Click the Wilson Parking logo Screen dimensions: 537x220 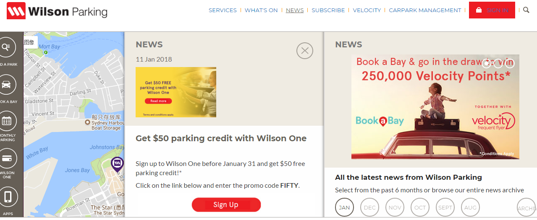click(x=57, y=10)
